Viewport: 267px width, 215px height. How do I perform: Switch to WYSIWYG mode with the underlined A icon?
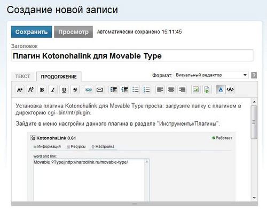tap(221, 89)
